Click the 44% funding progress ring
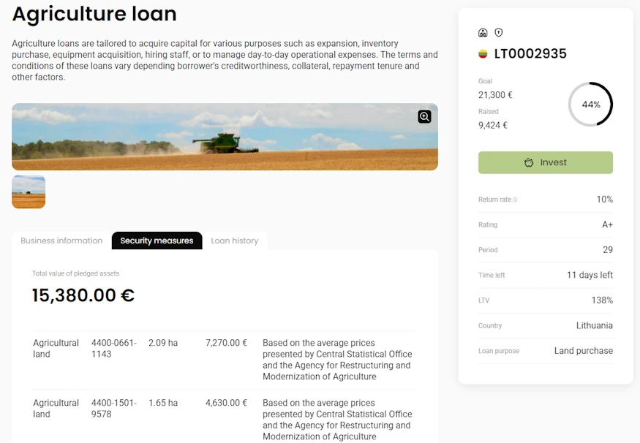Image resolution: width=640 pixels, height=443 pixels. [x=590, y=105]
